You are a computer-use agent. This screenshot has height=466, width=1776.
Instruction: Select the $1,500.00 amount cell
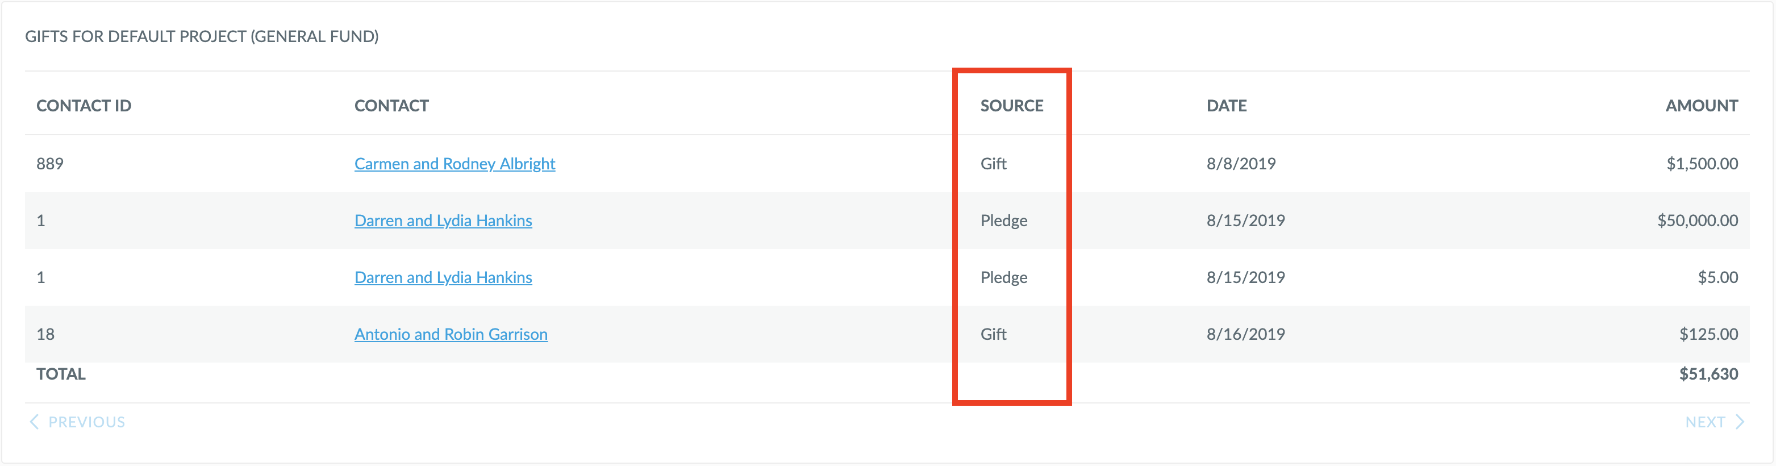1702,163
